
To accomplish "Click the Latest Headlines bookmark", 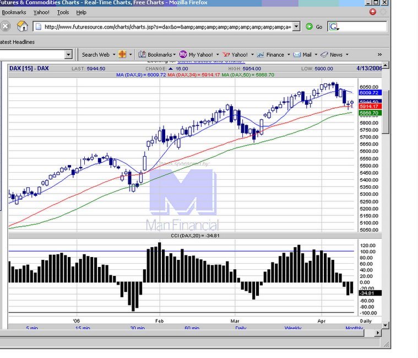I will click(x=17, y=42).
